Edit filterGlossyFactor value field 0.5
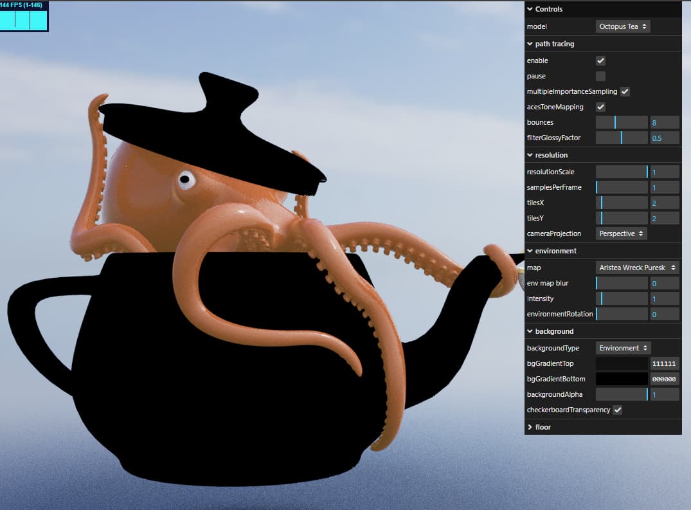Screen dimensions: 691x510 coord(665,138)
